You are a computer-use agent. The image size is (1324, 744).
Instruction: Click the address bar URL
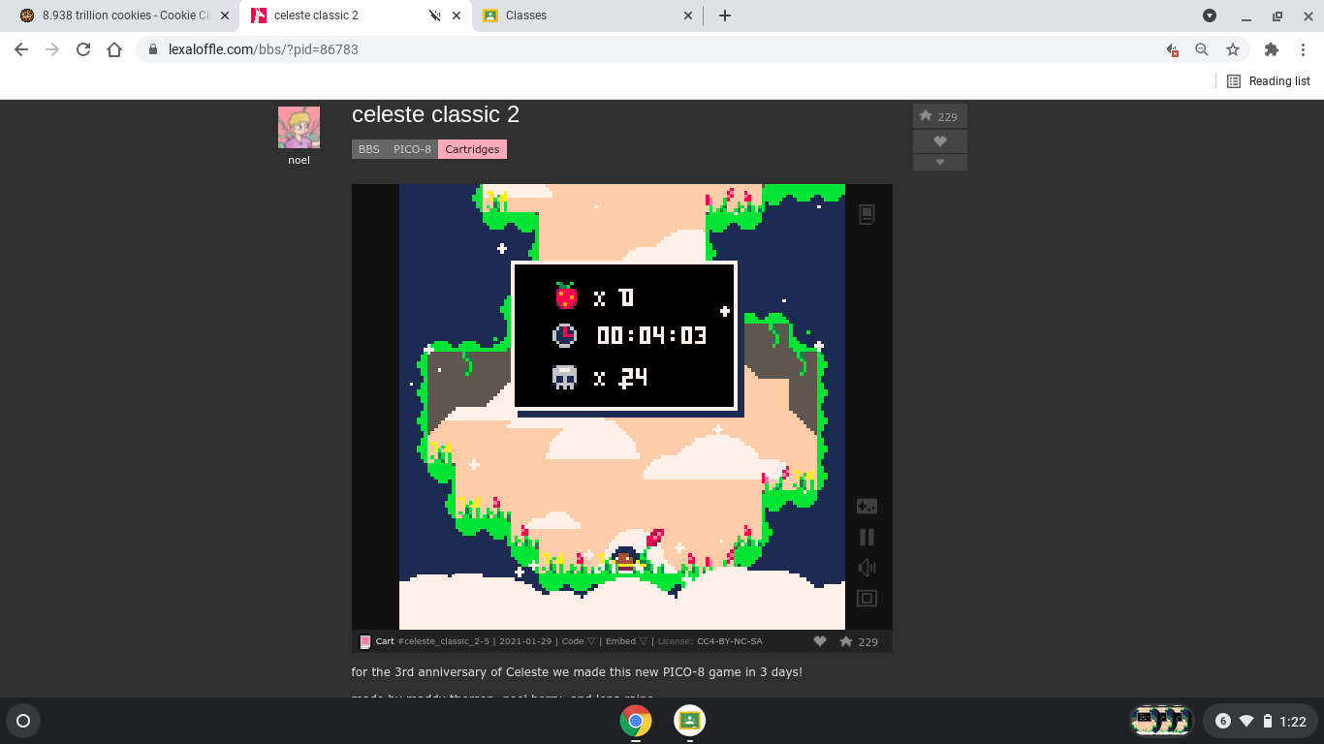264,49
